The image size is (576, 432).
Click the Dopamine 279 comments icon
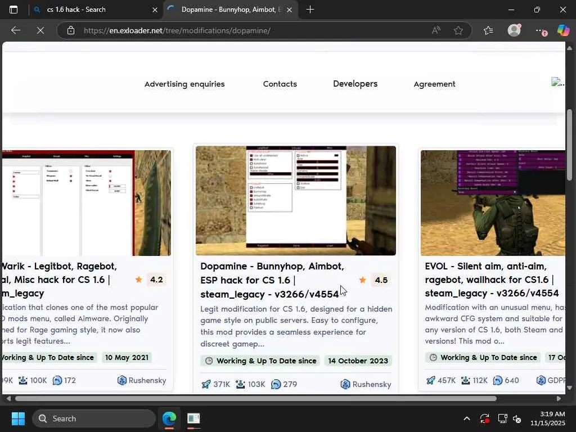tap(276, 384)
